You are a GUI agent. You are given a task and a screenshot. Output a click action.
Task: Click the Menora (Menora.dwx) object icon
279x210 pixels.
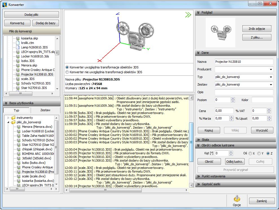click(x=19, y=127)
